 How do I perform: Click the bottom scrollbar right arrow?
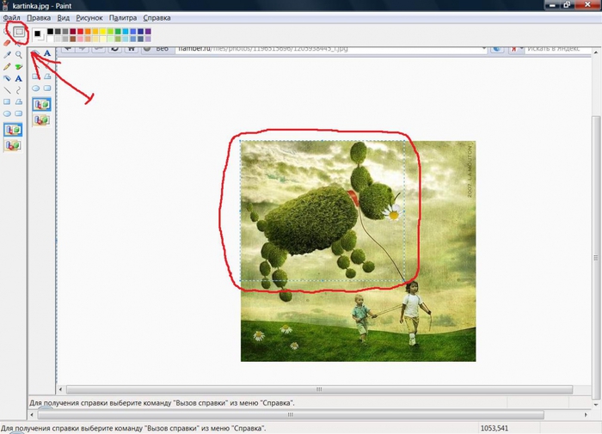[586, 414]
